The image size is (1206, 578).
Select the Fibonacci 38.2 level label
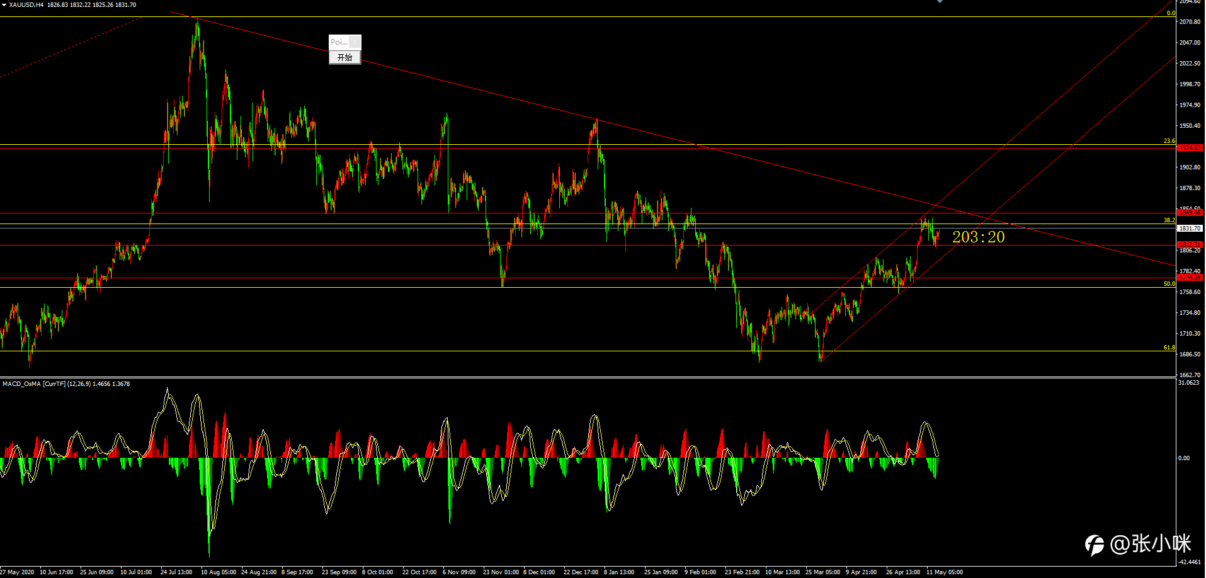[x=1169, y=220]
